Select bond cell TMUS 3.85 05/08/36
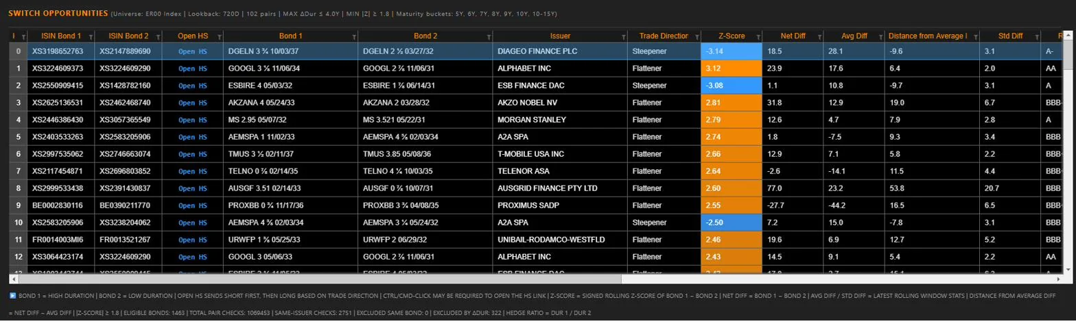Screen dimensions: 1076x326 click(425, 154)
